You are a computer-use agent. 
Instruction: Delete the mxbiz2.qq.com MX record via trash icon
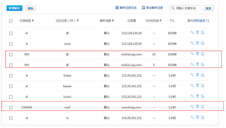click(197, 54)
